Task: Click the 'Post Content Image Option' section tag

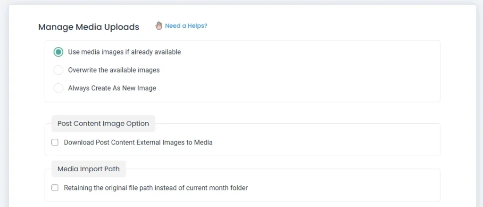Action: tap(103, 124)
